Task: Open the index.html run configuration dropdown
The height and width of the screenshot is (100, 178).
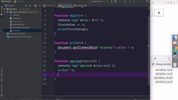Action: [96, 1]
